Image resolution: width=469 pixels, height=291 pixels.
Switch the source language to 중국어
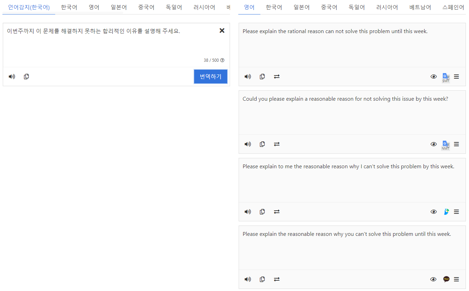click(x=146, y=7)
